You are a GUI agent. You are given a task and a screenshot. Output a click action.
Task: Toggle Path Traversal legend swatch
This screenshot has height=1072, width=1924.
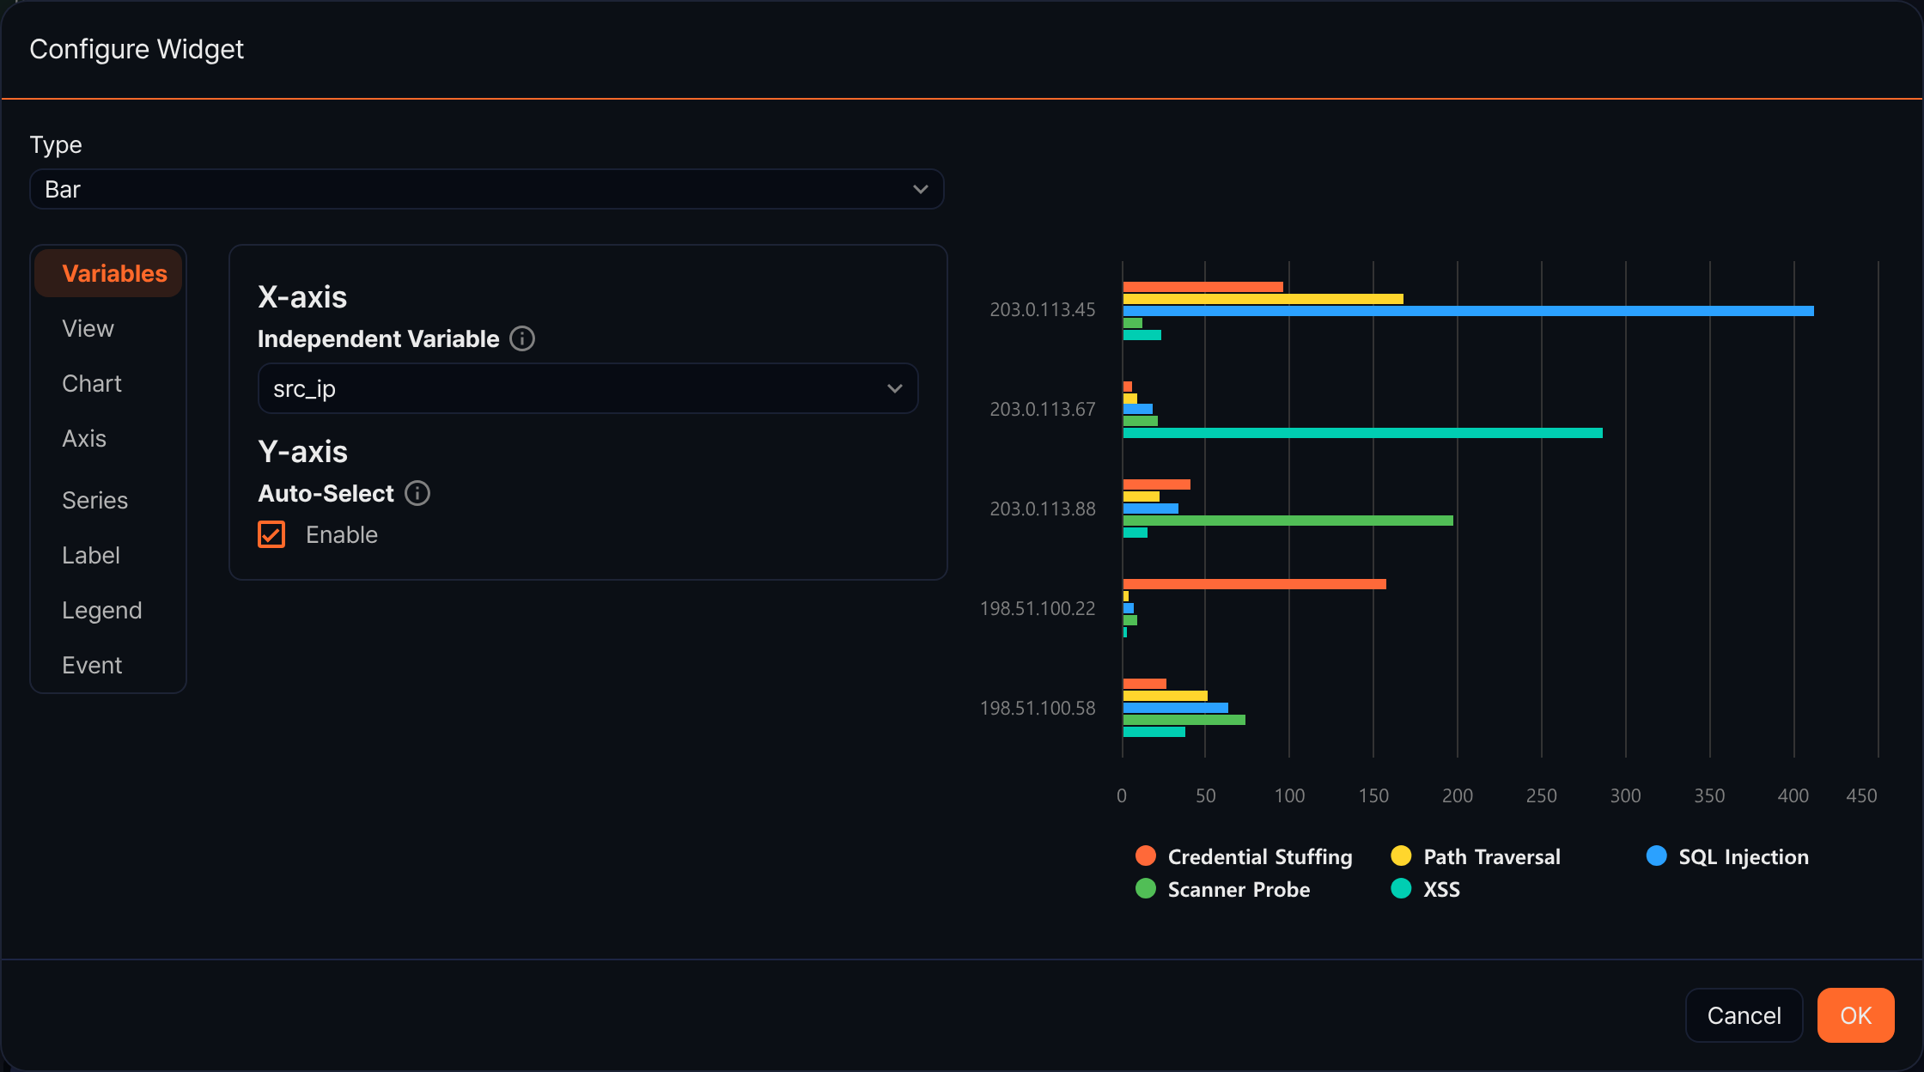coord(1401,856)
